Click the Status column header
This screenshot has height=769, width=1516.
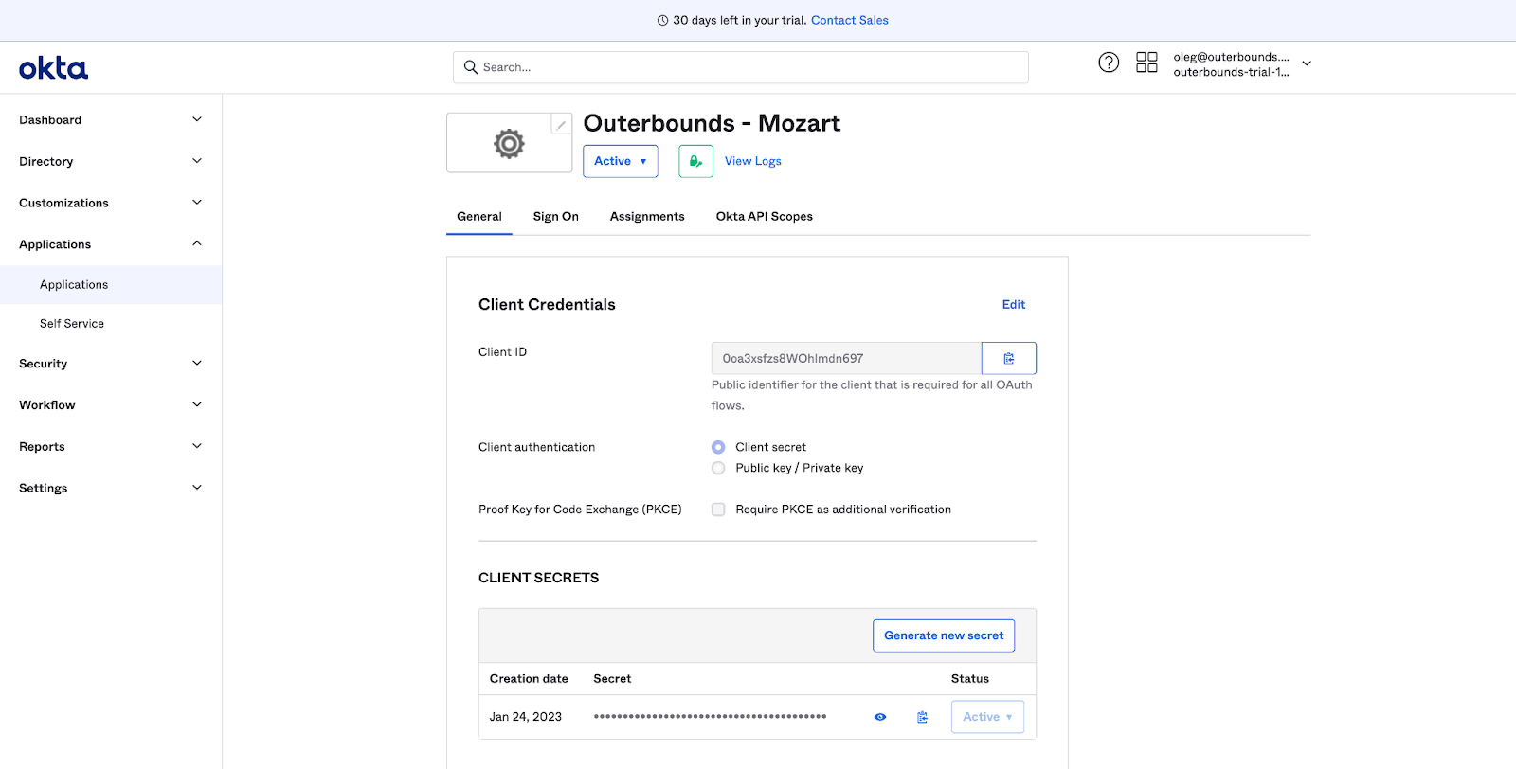970,679
